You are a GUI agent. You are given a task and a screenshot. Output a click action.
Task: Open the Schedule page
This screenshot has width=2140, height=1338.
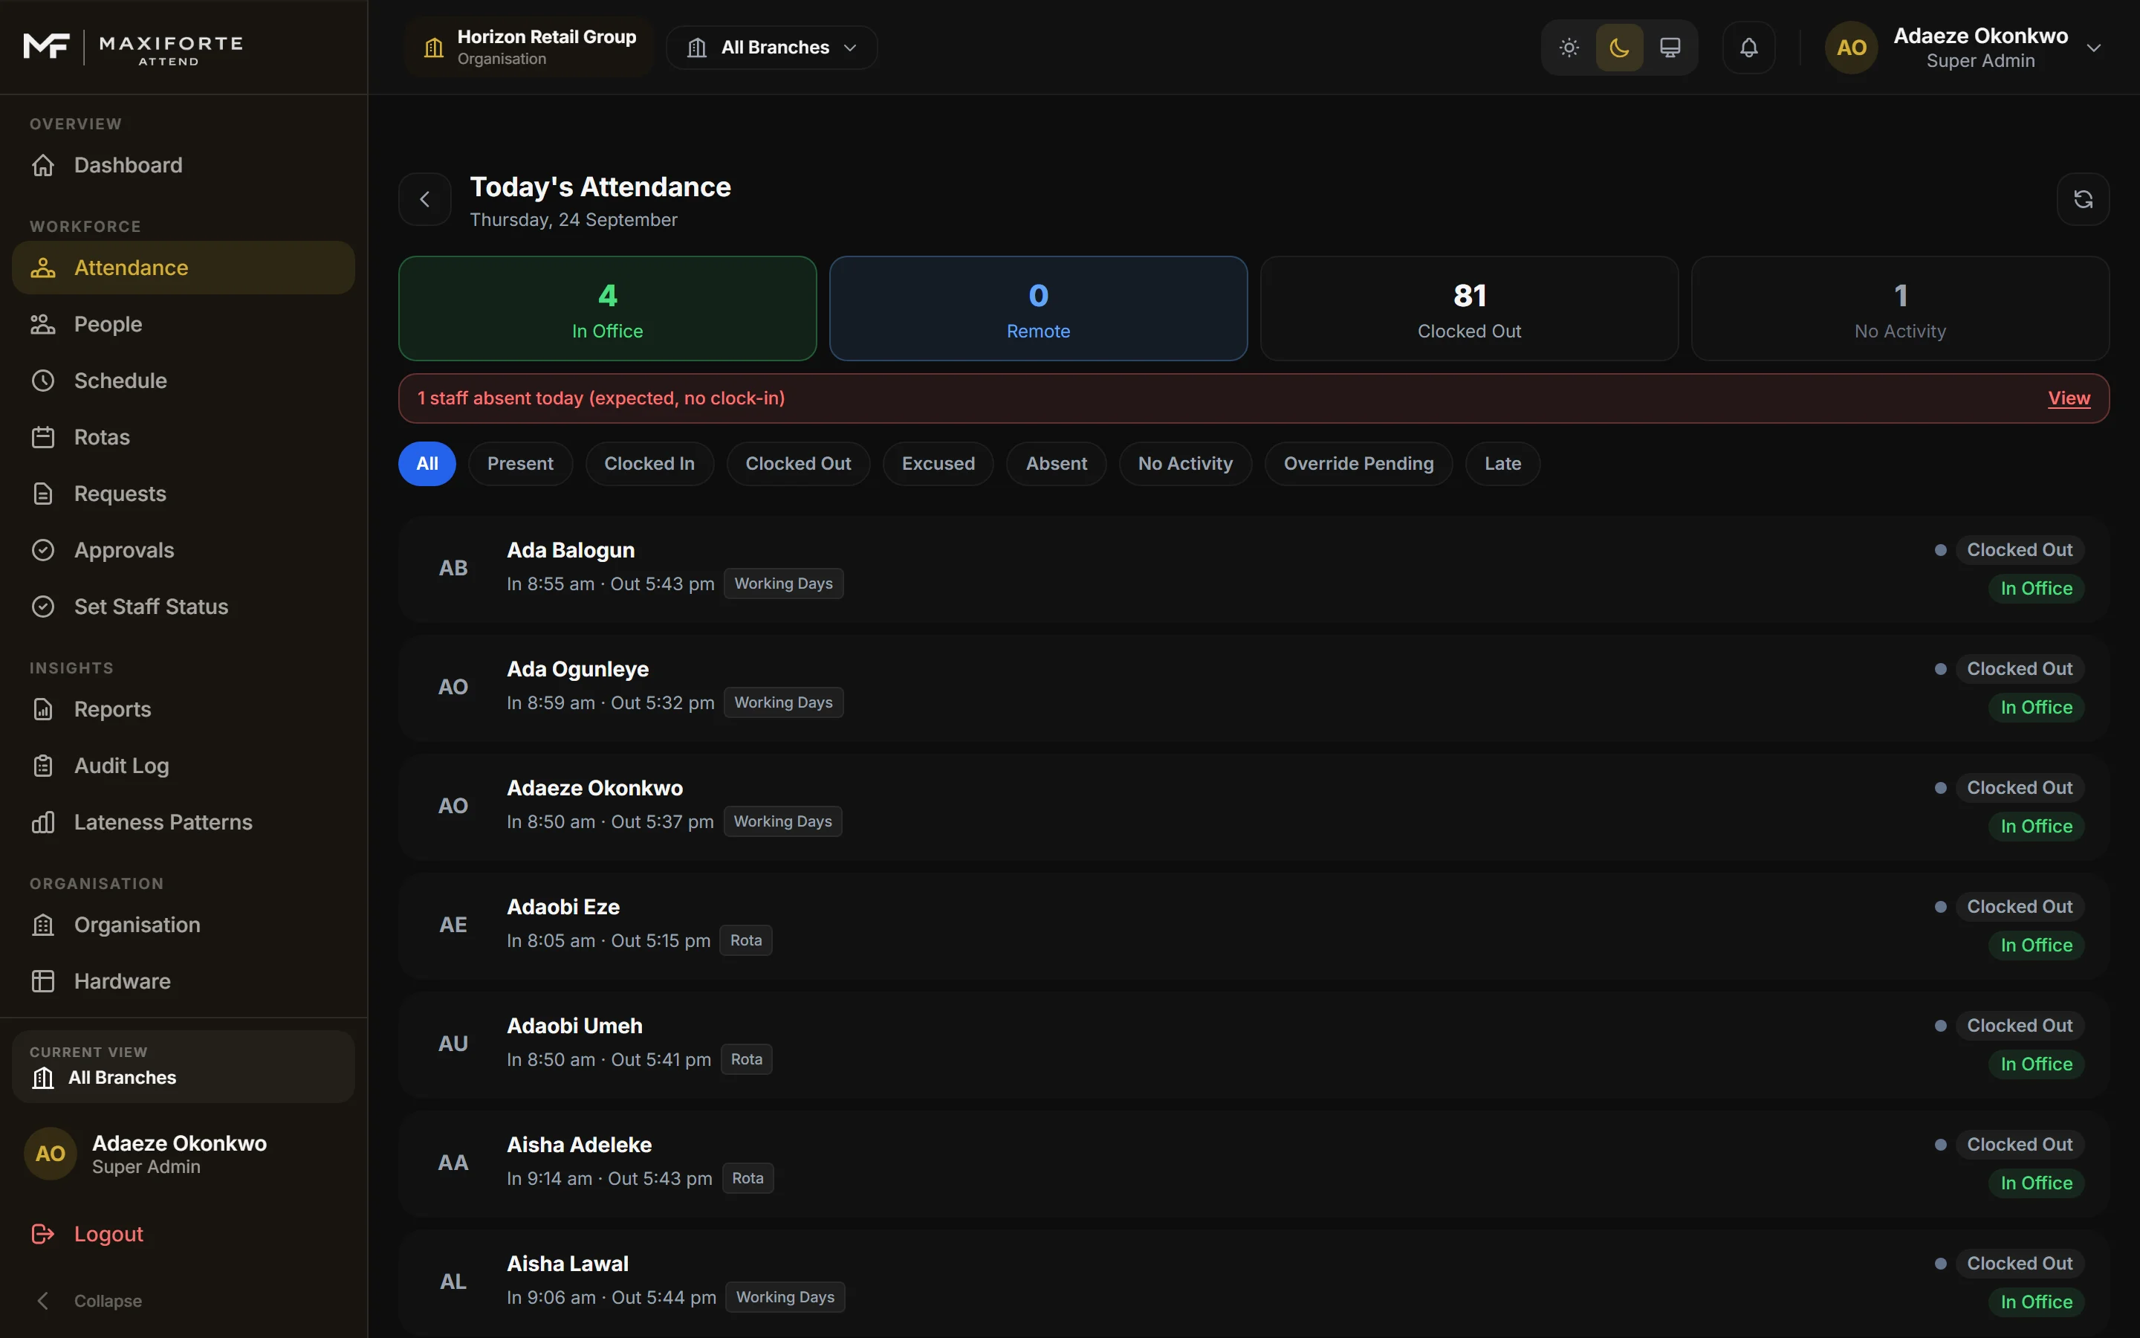(x=183, y=381)
